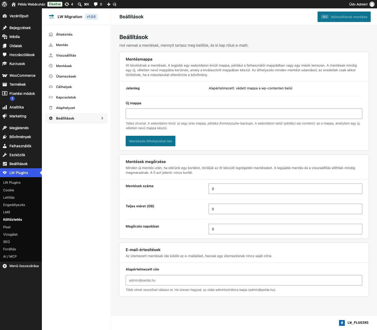Click the Megőrzés napokban field
Viewport: 377px width, 330px height.
(285, 229)
